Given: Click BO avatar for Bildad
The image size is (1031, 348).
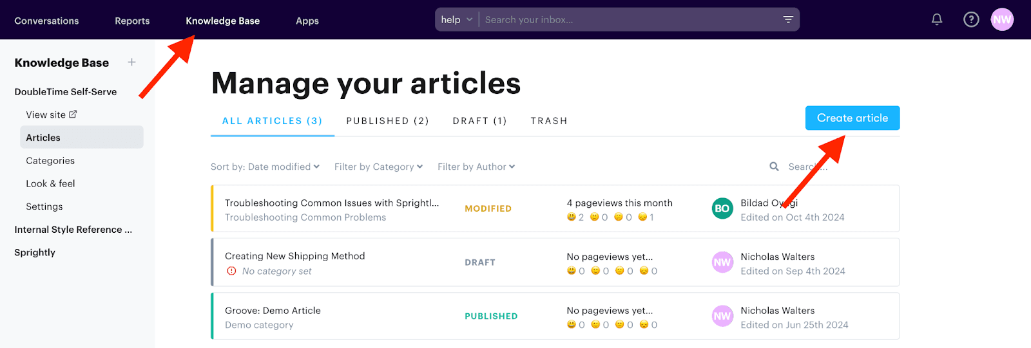Looking at the screenshot, I should point(722,208).
